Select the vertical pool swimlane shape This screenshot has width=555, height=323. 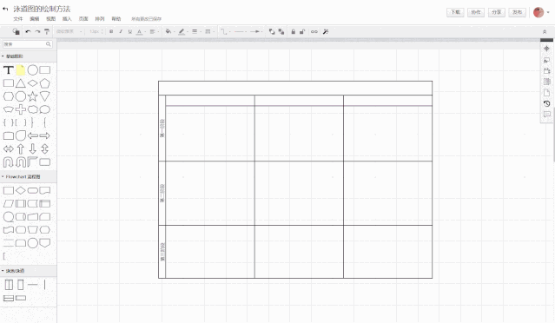9,285
